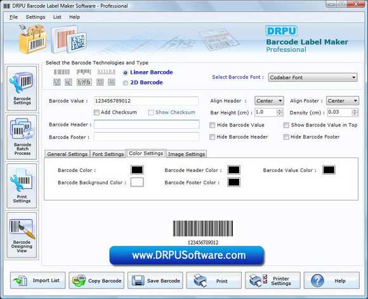The height and width of the screenshot is (299, 368).
Task: Click into the Barcode Header text field
Action: 147,124
